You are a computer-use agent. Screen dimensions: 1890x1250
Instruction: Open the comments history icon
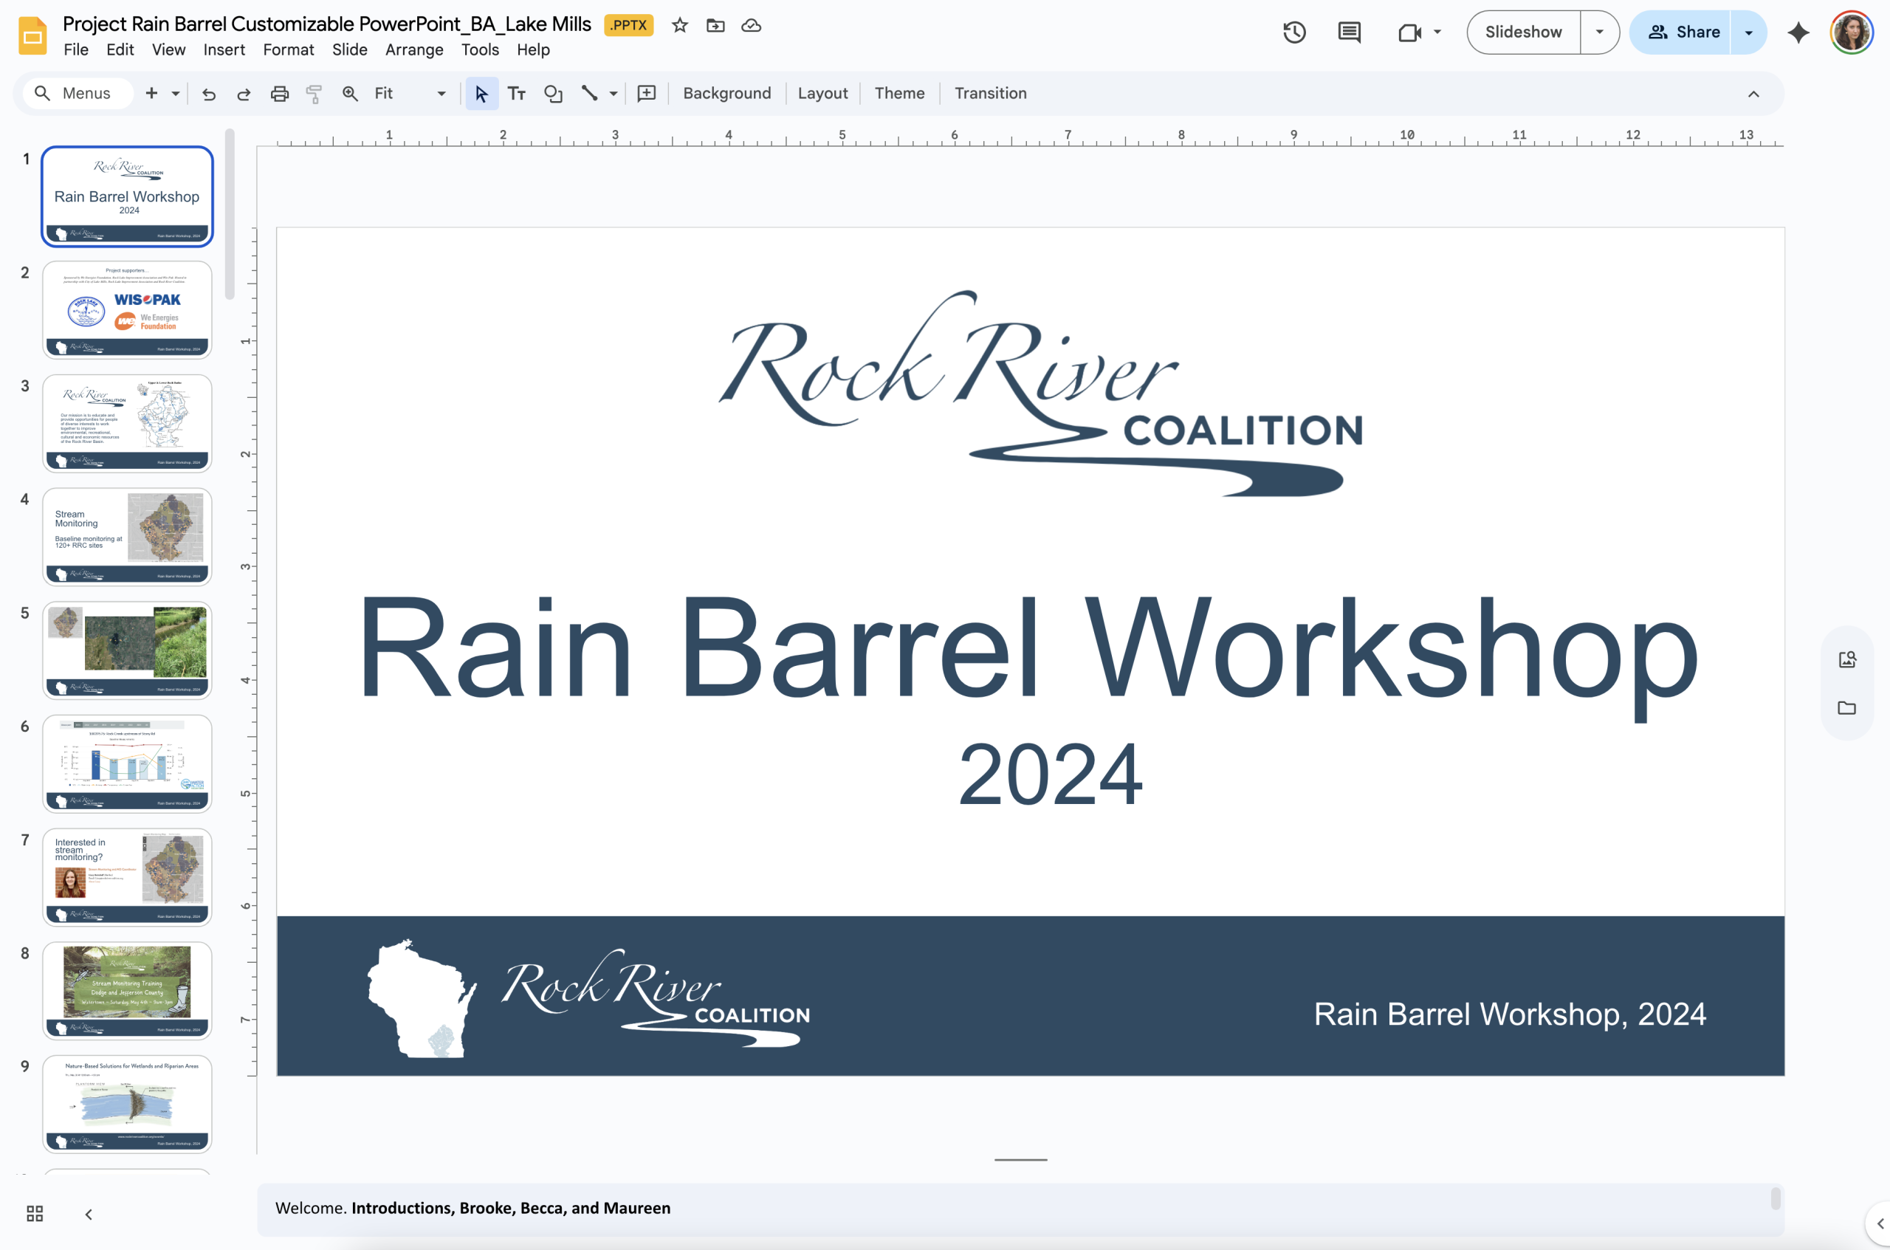click(x=1349, y=32)
